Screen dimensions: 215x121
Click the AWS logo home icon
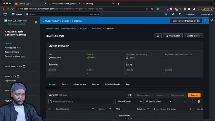click(5, 14)
